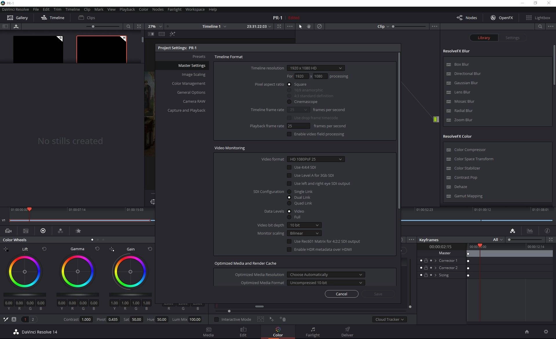Click the project manager home icon
Viewport: 556px width, 339px height.
tap(527, 332)
